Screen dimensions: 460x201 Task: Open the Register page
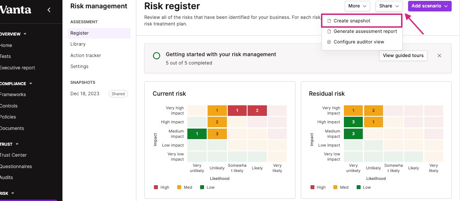tap(99, 33)
